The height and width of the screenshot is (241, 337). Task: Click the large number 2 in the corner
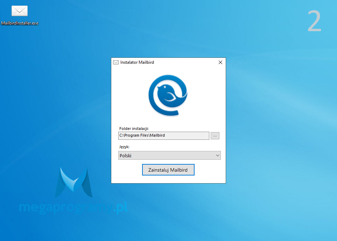click(x=314, y=22)
